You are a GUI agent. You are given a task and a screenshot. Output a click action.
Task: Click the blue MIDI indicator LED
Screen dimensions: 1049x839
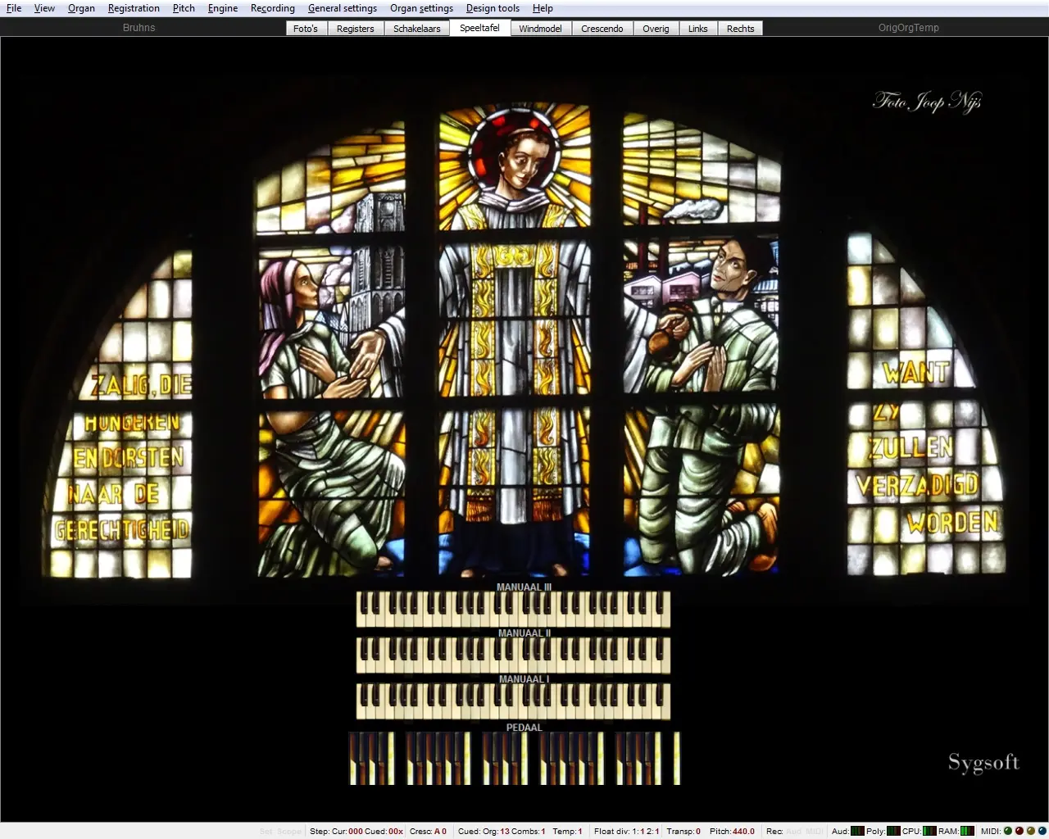click(1042, 831)
